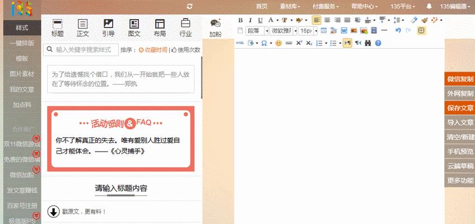Toggle align left
The image size is (475, 224).
tap(316, 20)
